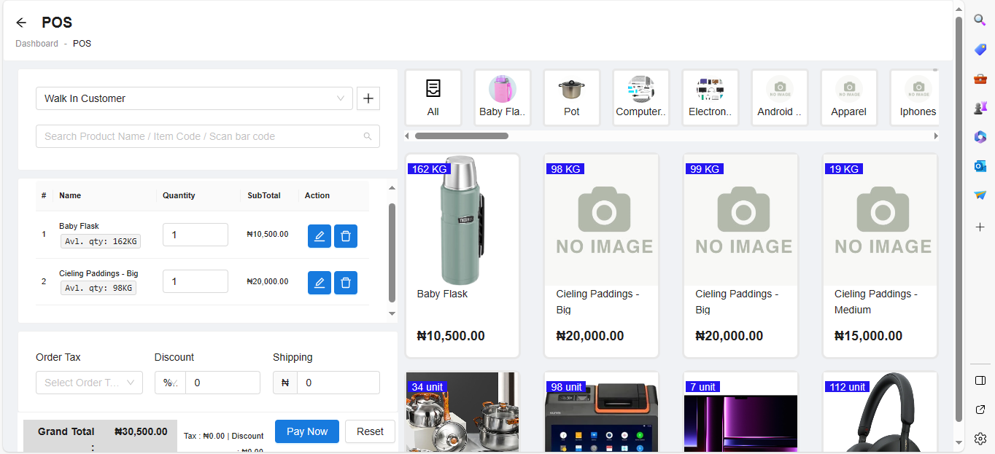Click the Dashboard breadcrumb link
The width and height of the screenshot is (995, 454).
36,44
